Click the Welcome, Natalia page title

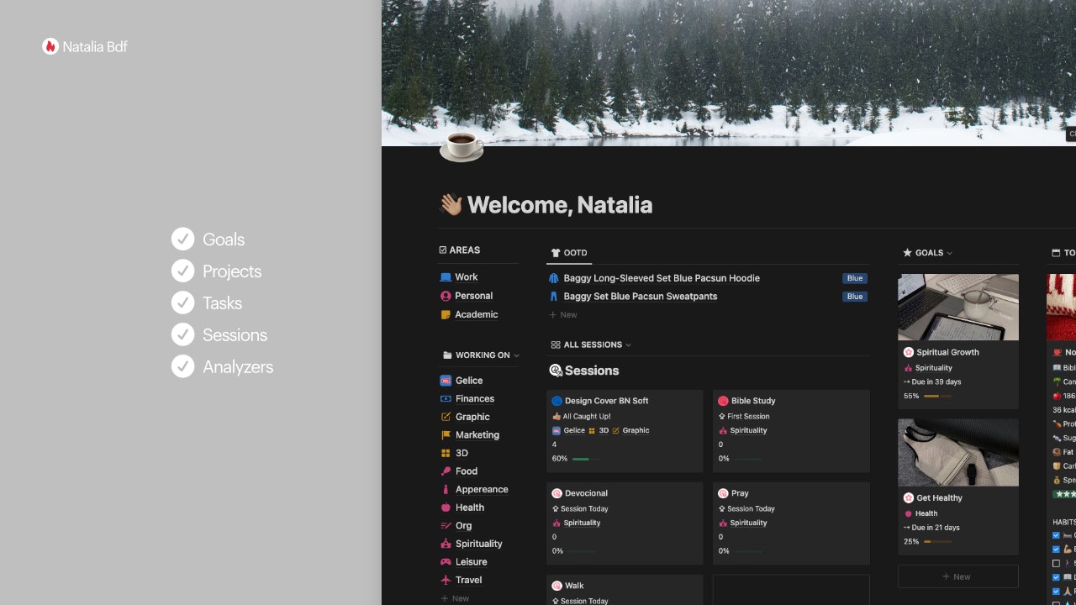click(559, 205)
